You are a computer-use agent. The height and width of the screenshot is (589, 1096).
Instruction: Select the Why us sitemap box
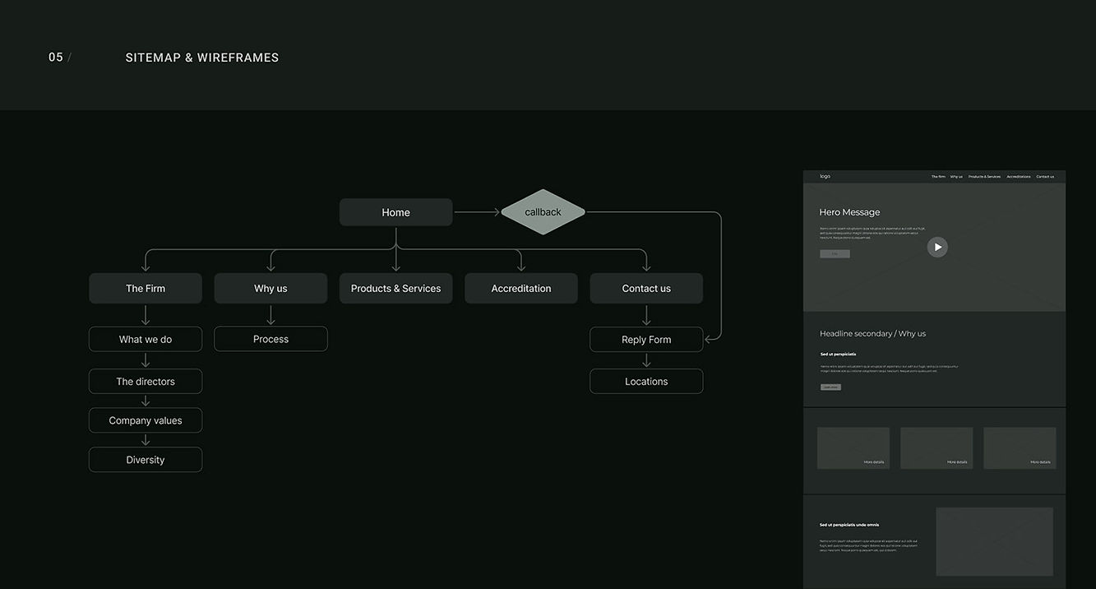[x=271, y=289]
